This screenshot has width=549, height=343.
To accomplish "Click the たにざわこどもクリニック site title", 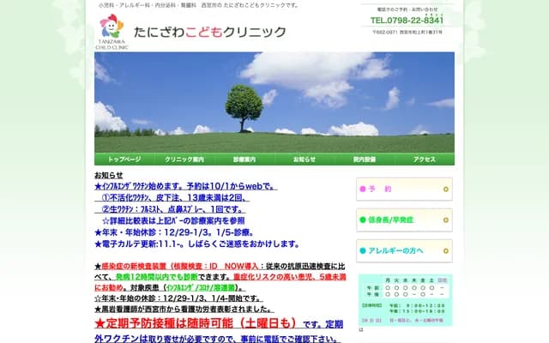I will coord(210,33).
